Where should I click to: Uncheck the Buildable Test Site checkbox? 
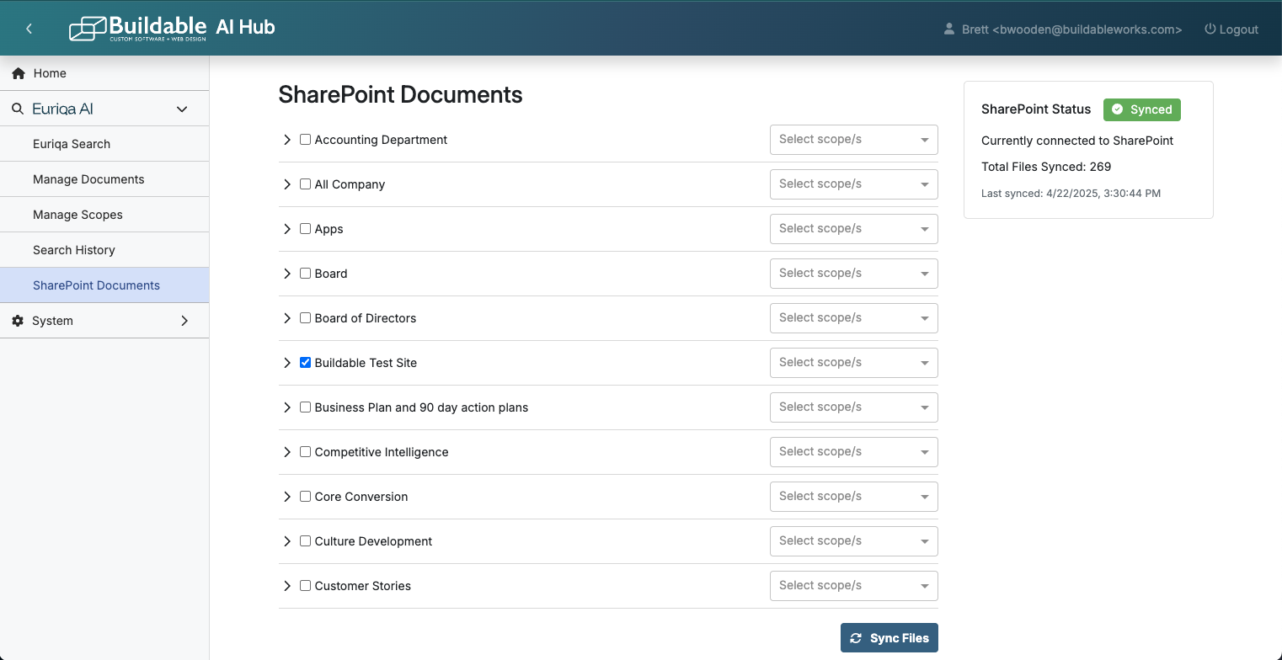(x=306, y=363)
